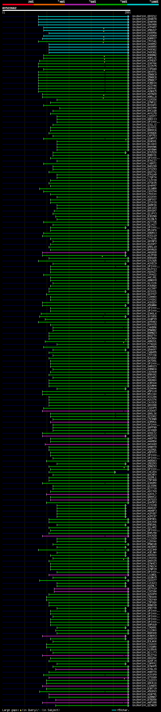Open hit UniRef100_C6P753

(144, 136)
